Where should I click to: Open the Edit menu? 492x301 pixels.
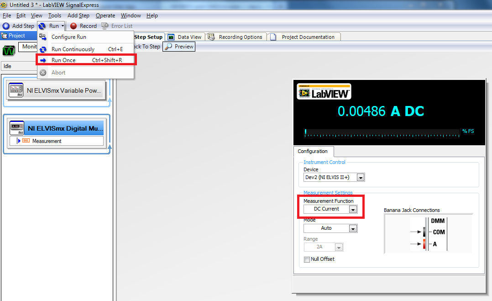point(21,16)
